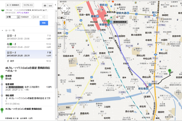Click the side panel vertical scrollbar
Screen dimensions: 182x121
pyautogui.click(x=56, y=56)
